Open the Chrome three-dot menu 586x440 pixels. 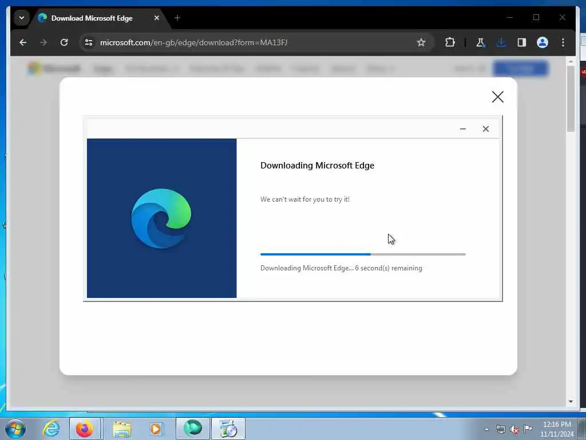(x=563, y=42)
